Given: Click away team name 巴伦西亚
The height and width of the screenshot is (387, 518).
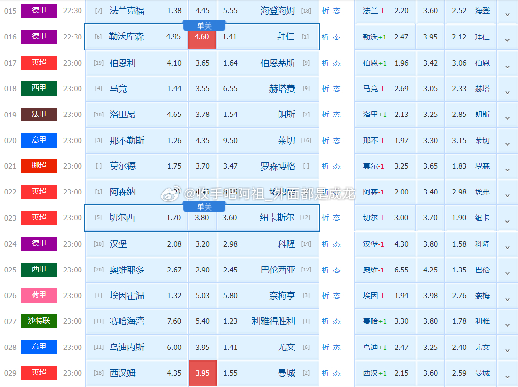Looking at the screenshot, I should point(278,270).
